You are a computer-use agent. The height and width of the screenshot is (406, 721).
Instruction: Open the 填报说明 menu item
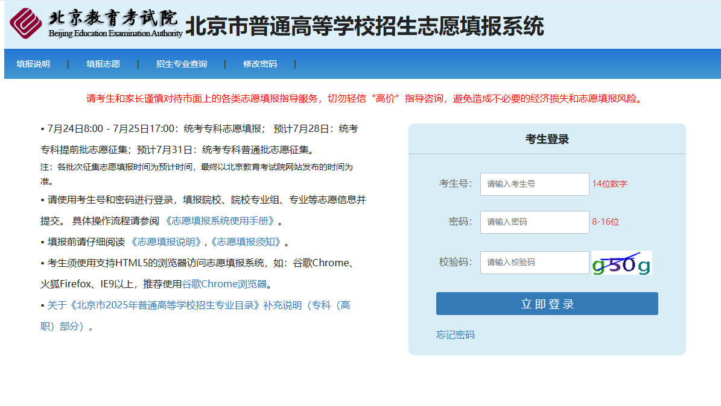click(33, 64)
